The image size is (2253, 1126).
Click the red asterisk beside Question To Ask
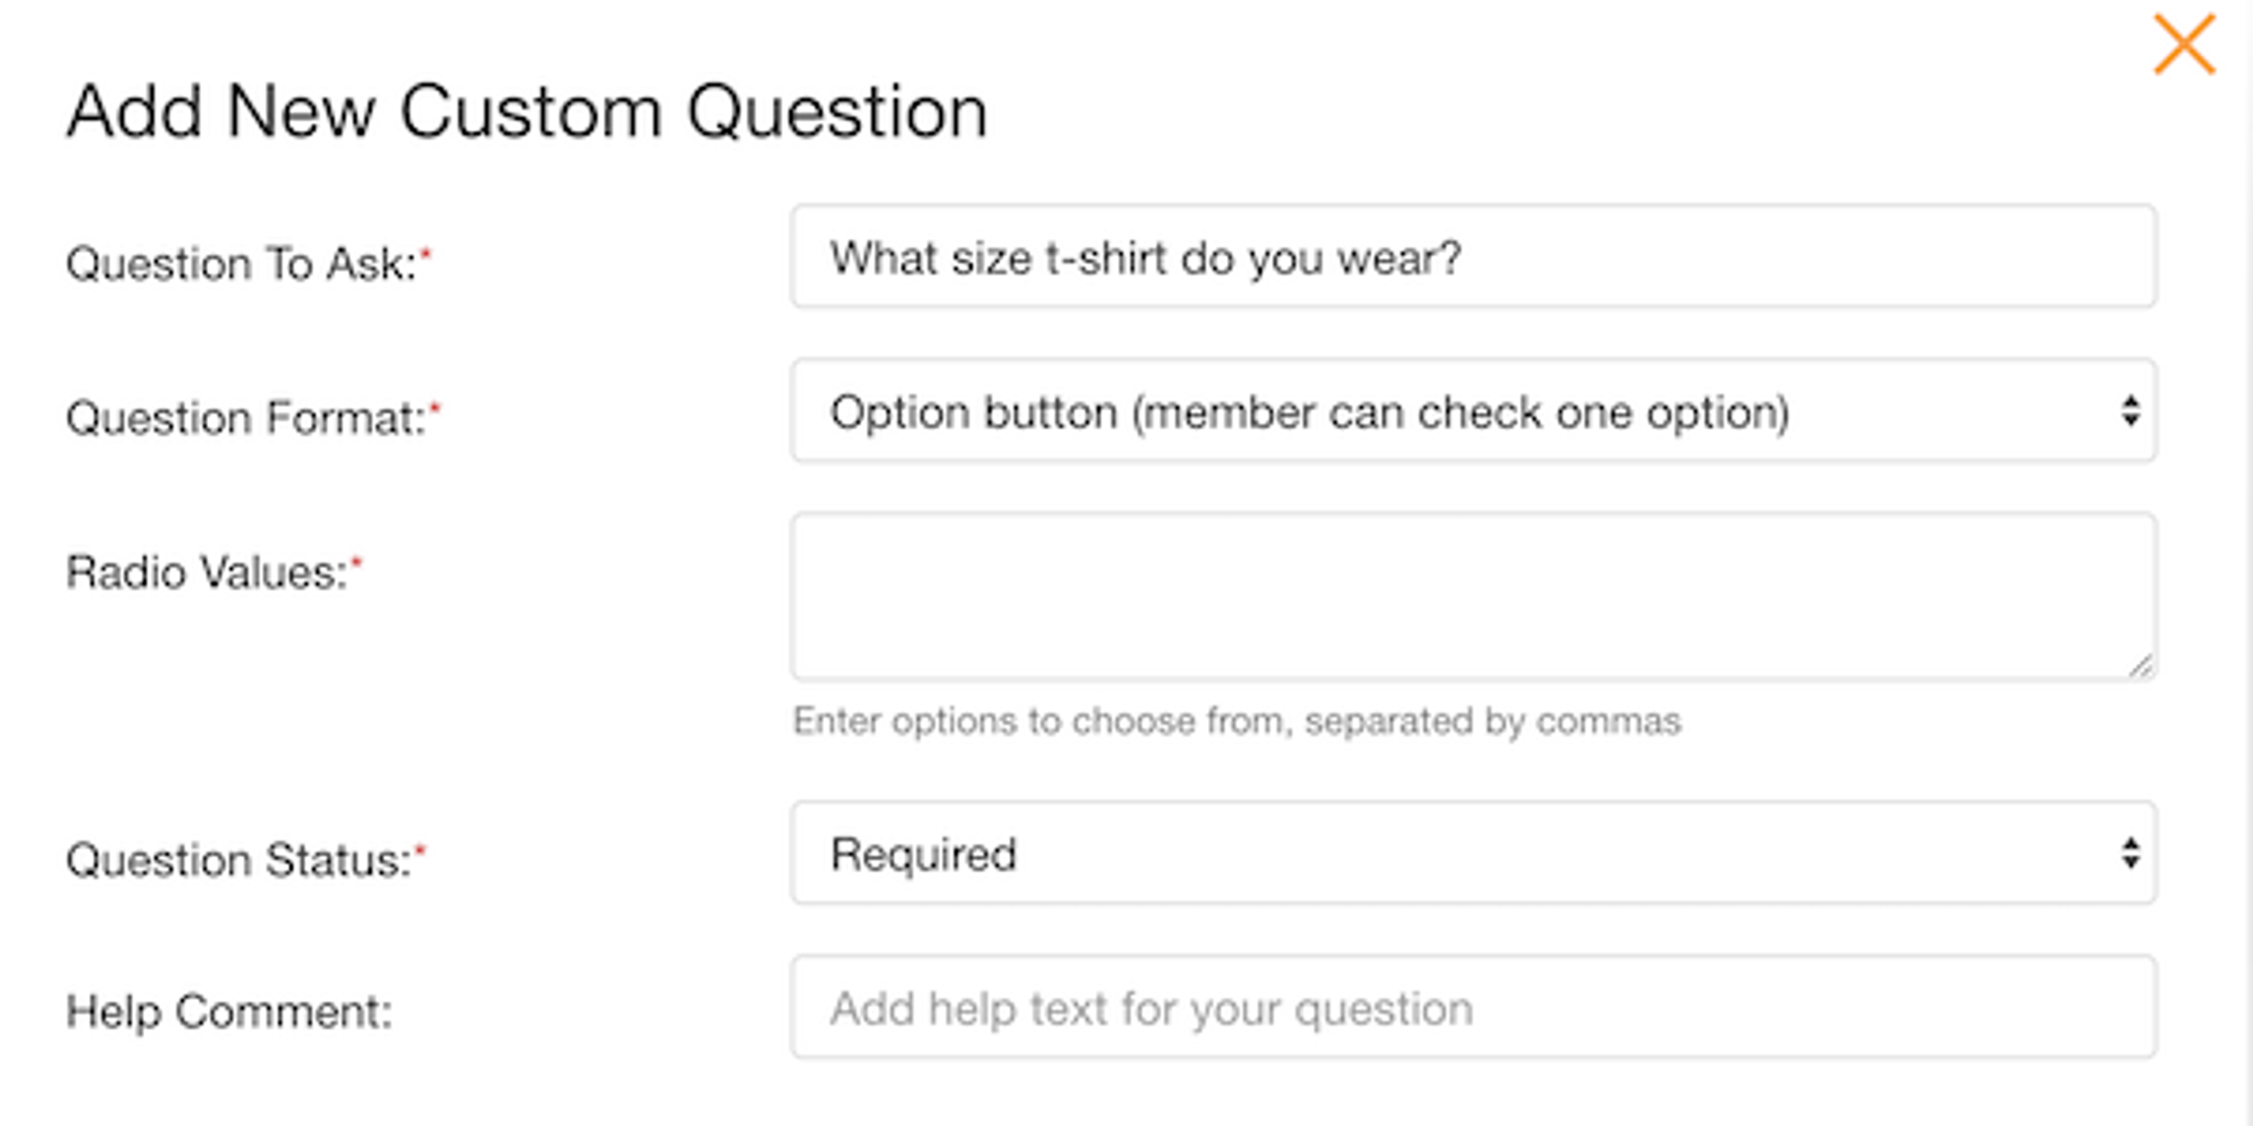(x=426, y=253)
